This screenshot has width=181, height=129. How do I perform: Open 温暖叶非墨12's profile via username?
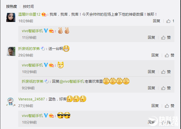point(29,14)
